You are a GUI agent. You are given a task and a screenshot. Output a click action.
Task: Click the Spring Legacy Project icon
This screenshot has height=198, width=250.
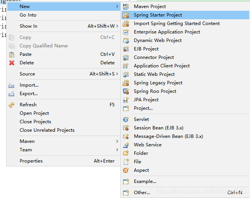click(x=126, y=83)
